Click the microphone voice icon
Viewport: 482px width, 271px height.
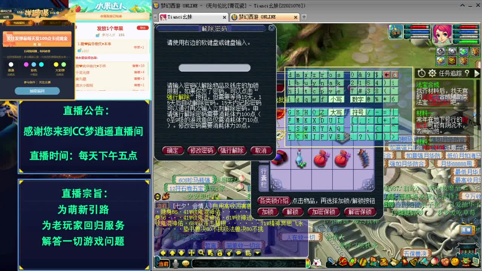175,263
